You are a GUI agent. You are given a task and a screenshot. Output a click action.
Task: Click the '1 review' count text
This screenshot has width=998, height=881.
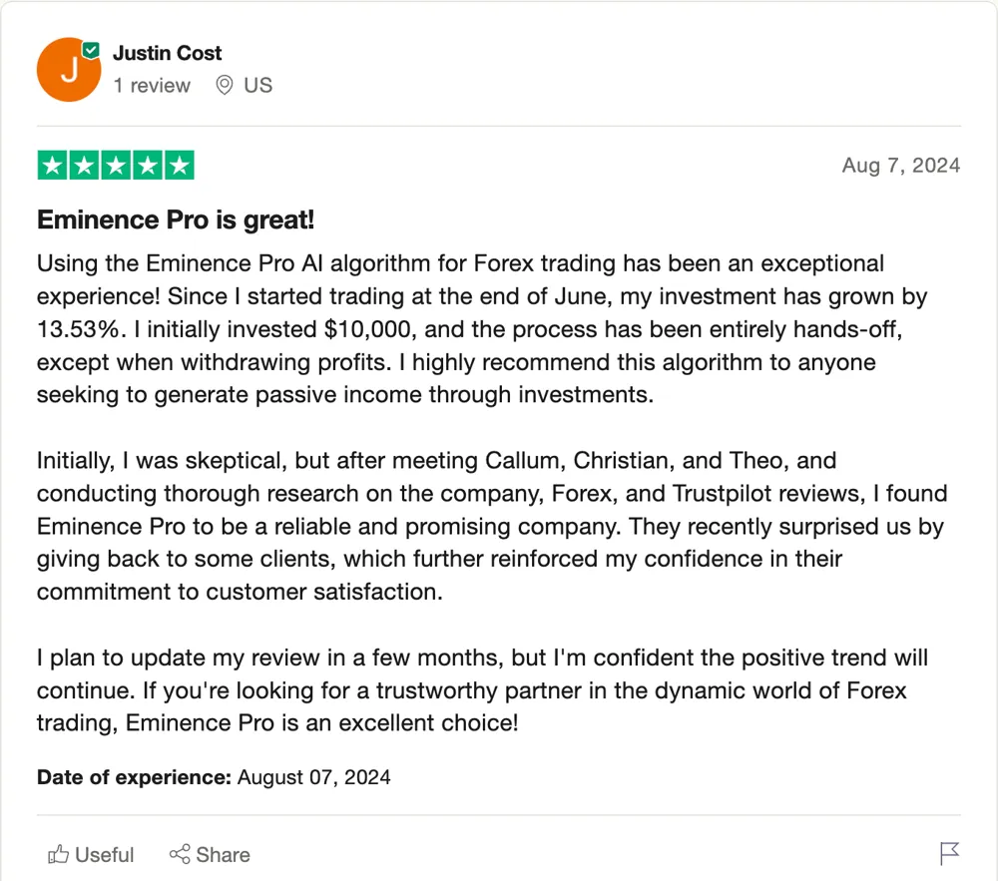[x=152, y=85]
